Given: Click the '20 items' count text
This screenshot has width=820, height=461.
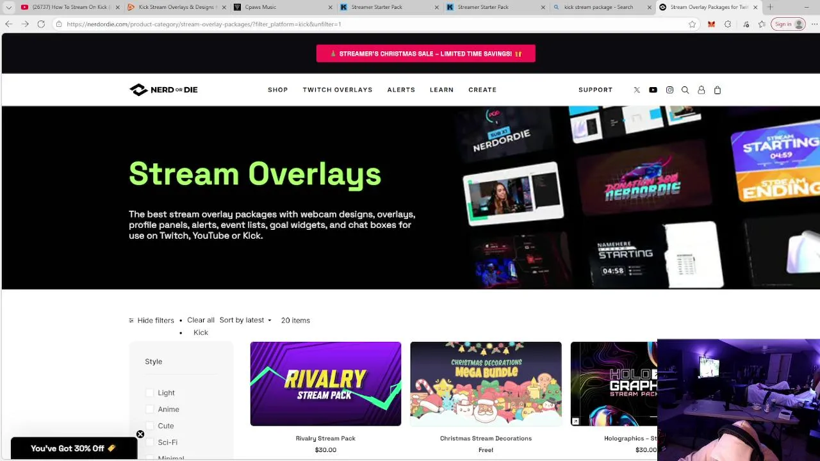Looking at the screenshot, I should coord(295,320).
